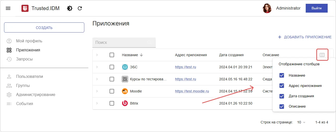Sort by Название column header
Viewport: 336px width, 132px height.
(130, 55)
